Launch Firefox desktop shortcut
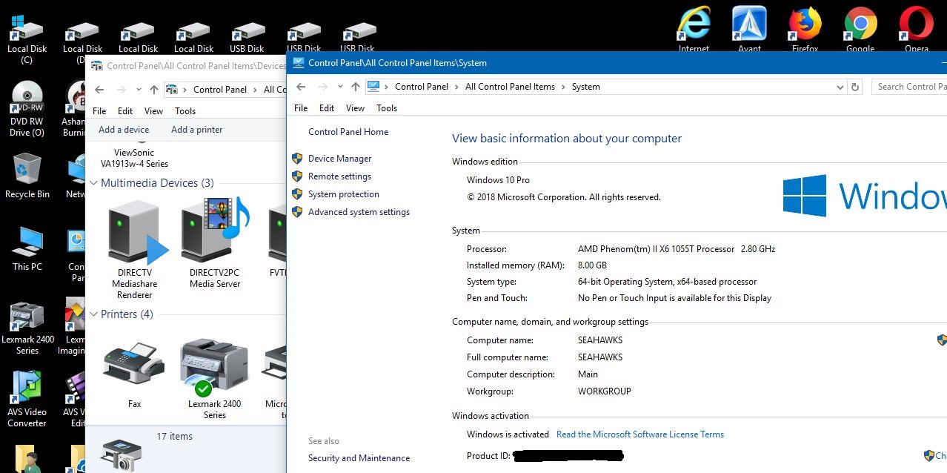The width and height of the screenshot is (947, 473). coord(805,30)
